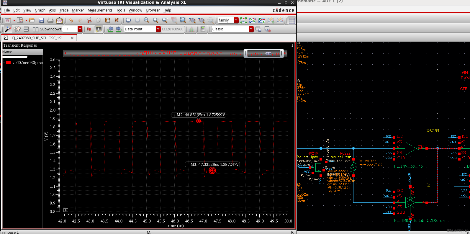Click the fit-to-view zoom icon

pos(183,20)
